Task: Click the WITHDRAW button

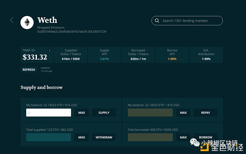Action: [104, 137]
